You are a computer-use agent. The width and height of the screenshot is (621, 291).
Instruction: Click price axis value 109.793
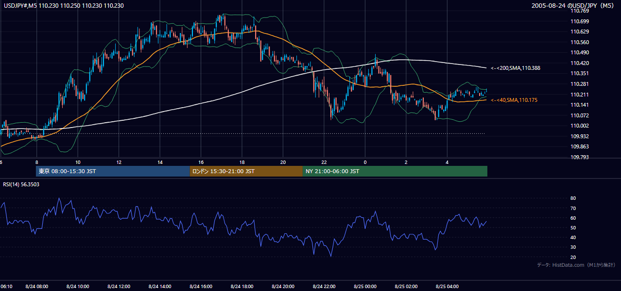click(579, 157)
